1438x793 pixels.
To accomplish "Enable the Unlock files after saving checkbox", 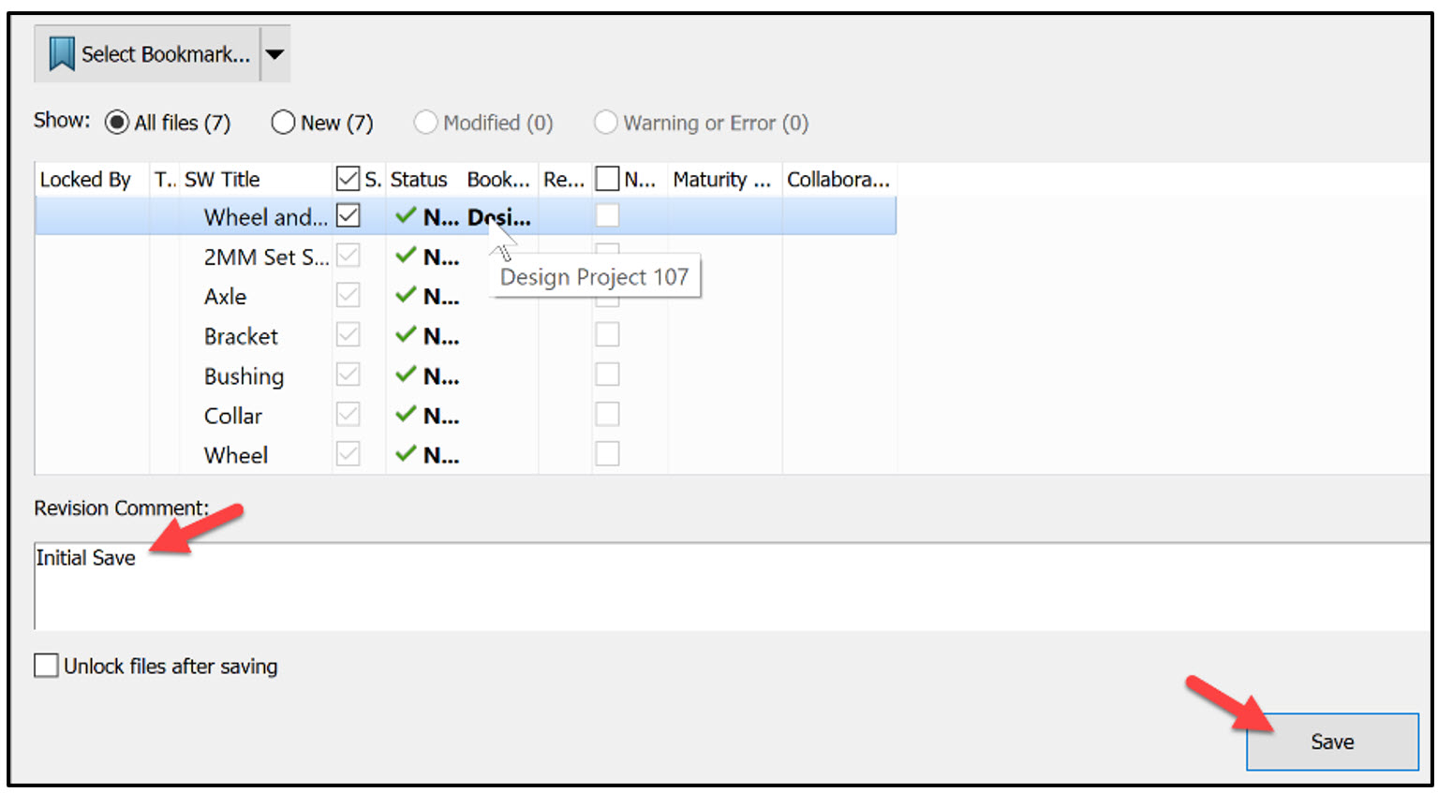I will click(45, 665).
